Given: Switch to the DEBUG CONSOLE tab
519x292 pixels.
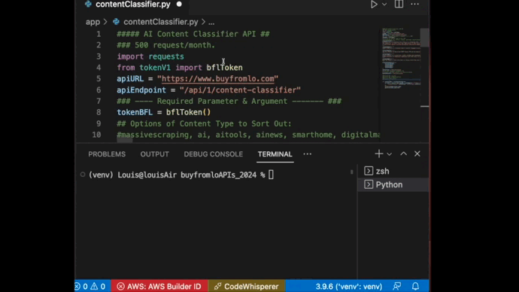Looking at the screenshot, I should (x=214, y=154).
